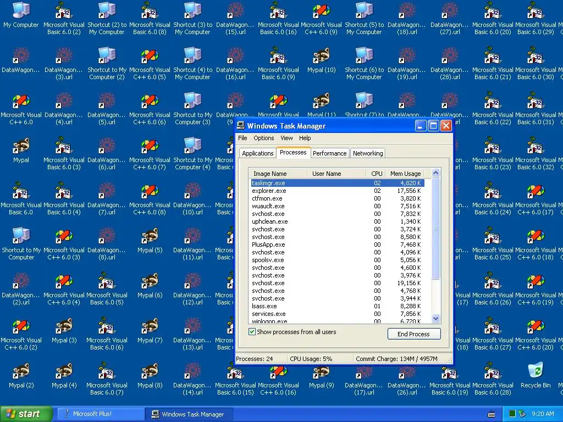
Task: Click the End Process button
Action: pyautogui.click(x=414, y=334)
